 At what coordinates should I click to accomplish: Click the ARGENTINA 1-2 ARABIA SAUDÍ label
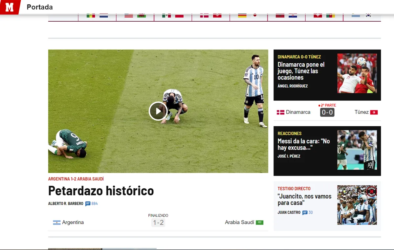point(76,179)
